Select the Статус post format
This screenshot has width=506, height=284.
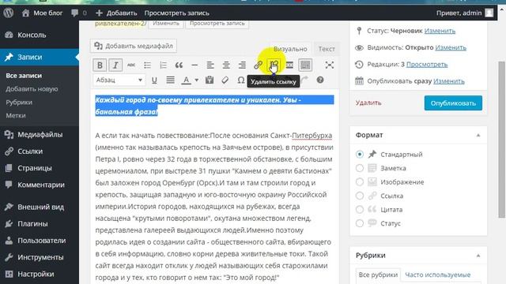pyautogui.click(x=360, y=223)
